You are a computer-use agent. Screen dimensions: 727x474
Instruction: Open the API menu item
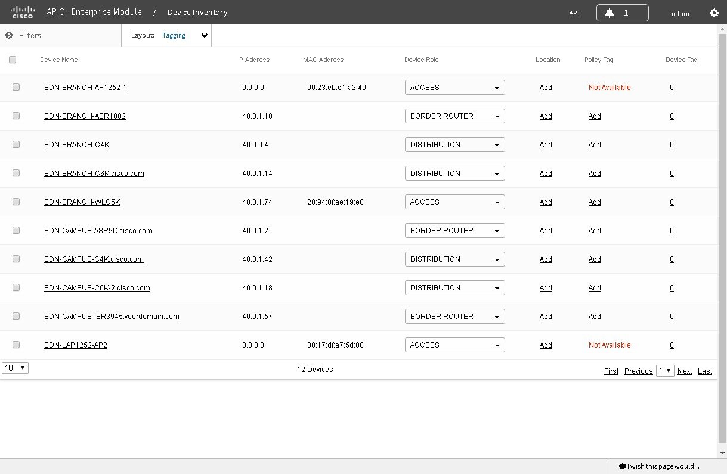574,13
